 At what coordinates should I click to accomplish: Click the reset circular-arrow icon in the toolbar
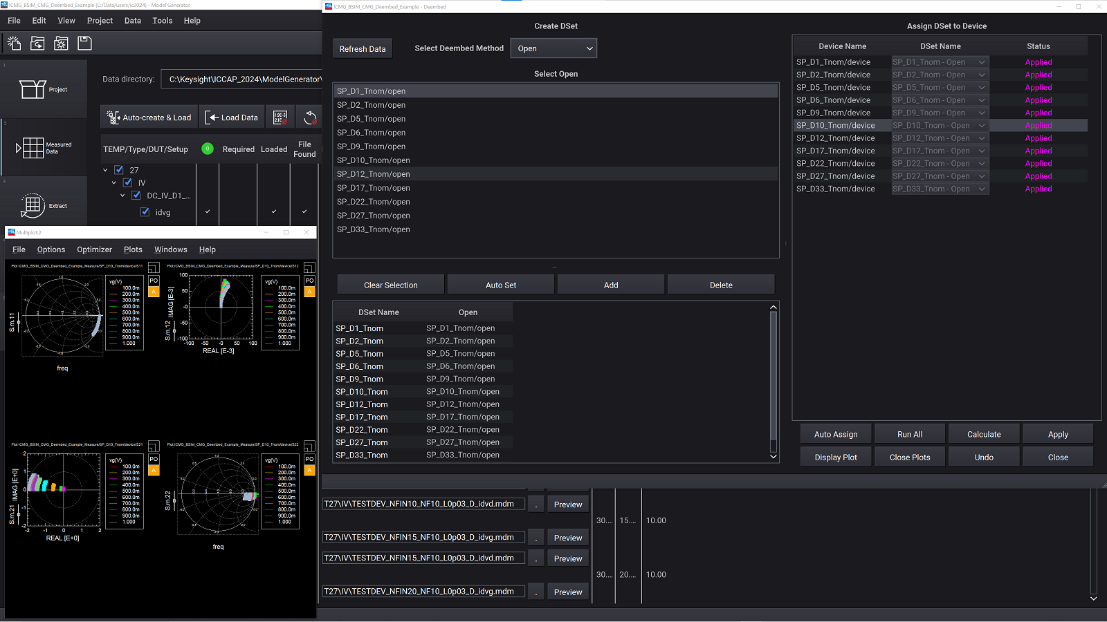(x=310, y=117)
